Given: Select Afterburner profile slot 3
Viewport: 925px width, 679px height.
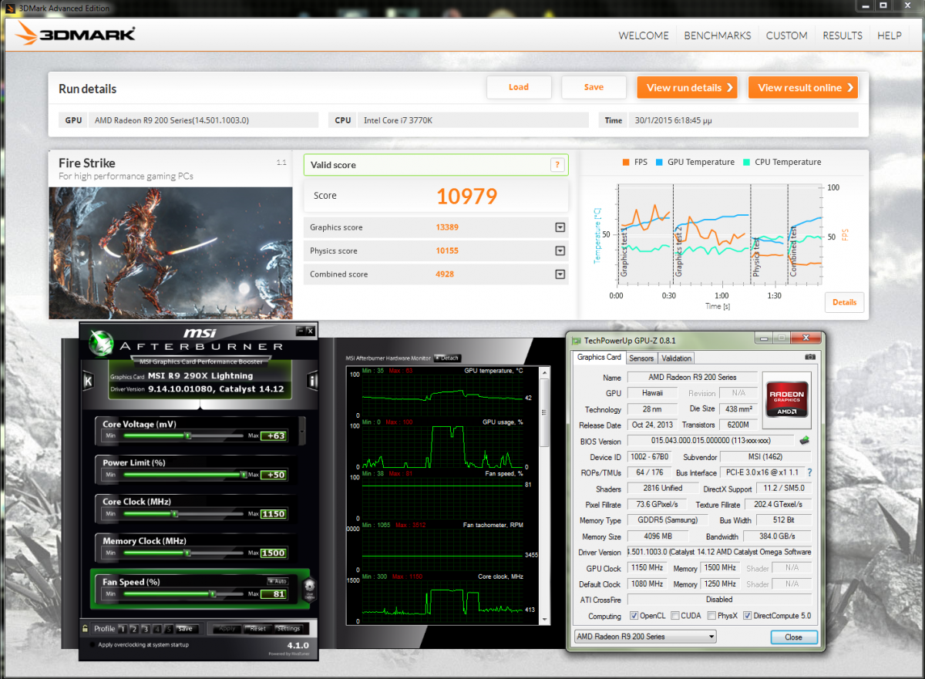Looking at the screenshot, I should pyautogui.click(x=146, y=629).
